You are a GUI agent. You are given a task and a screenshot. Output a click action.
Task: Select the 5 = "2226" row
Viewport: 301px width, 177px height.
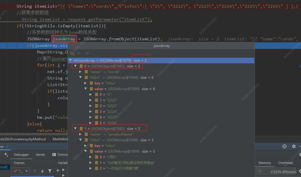coord(161,123)
